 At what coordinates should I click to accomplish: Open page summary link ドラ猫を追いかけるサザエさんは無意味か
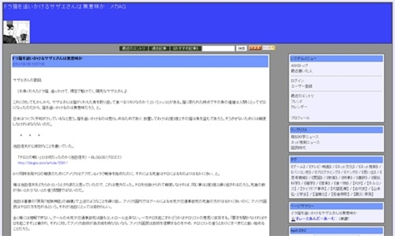pyautogui.click(x=324, y=214)
